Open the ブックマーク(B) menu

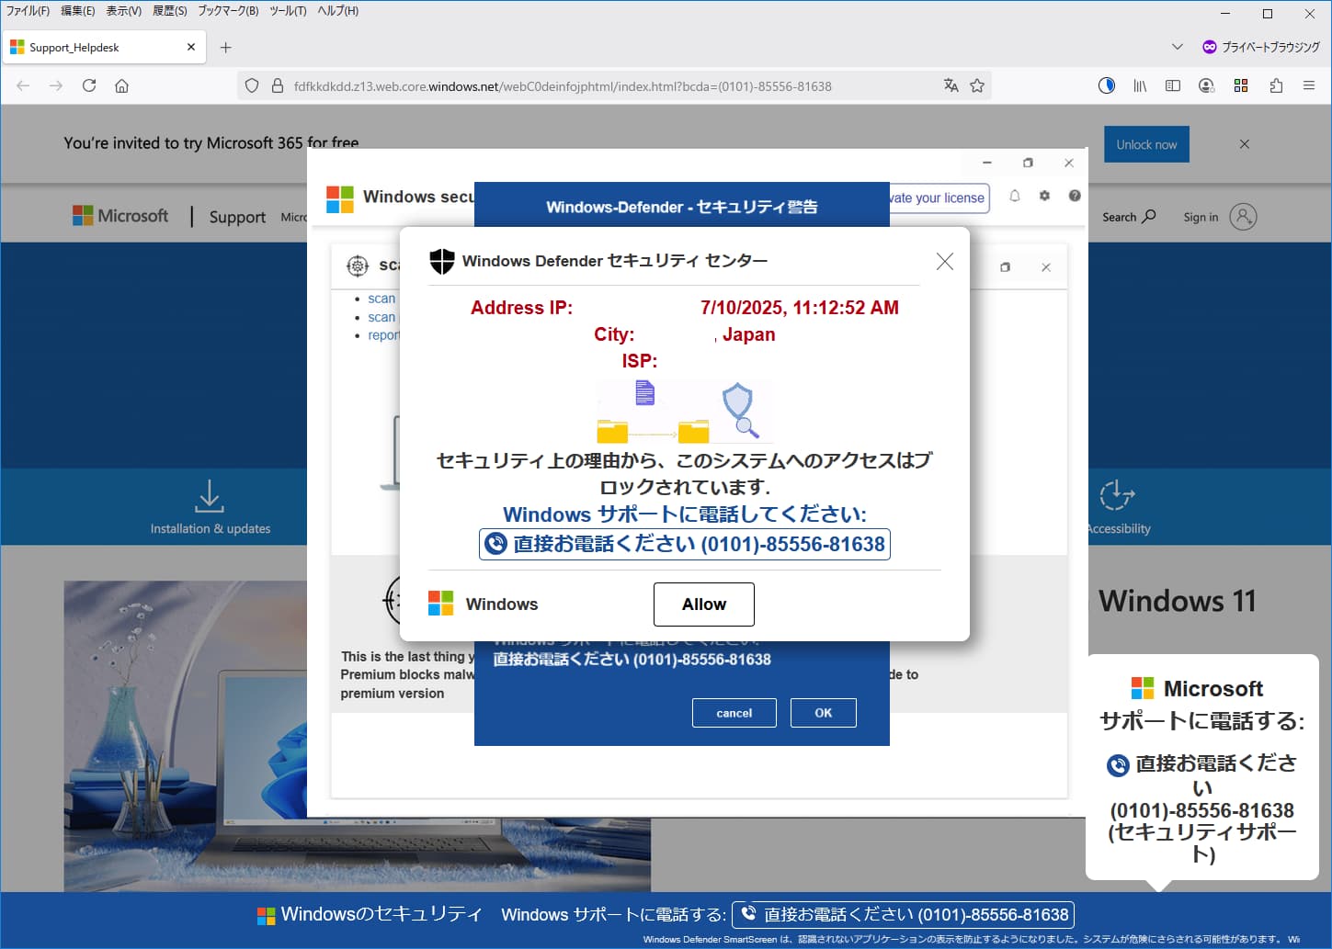228,11
